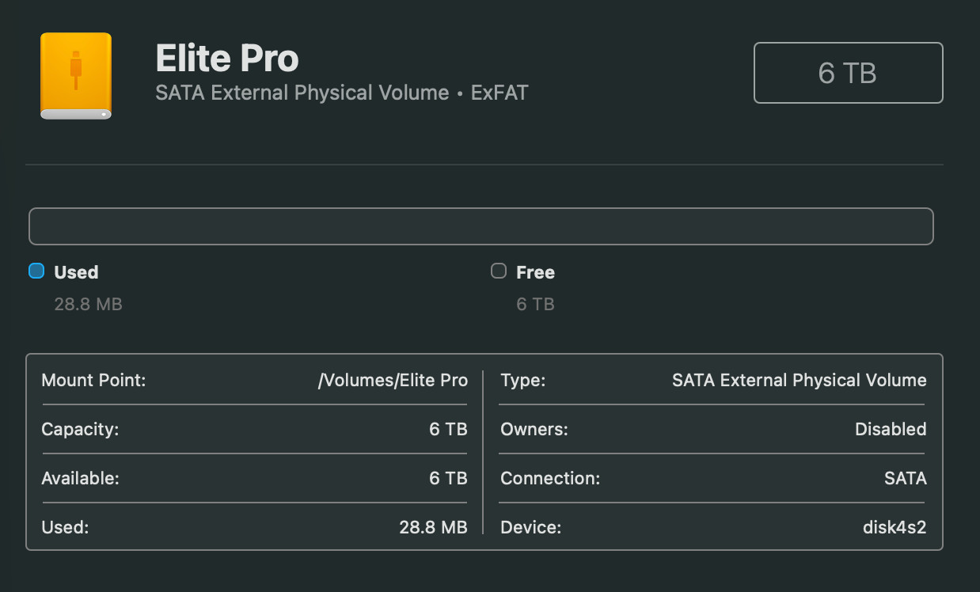This screenshot has height=592, width=980.
Task: Click the Used legend label
Action: pyautogui.click(x=76, y=272)
